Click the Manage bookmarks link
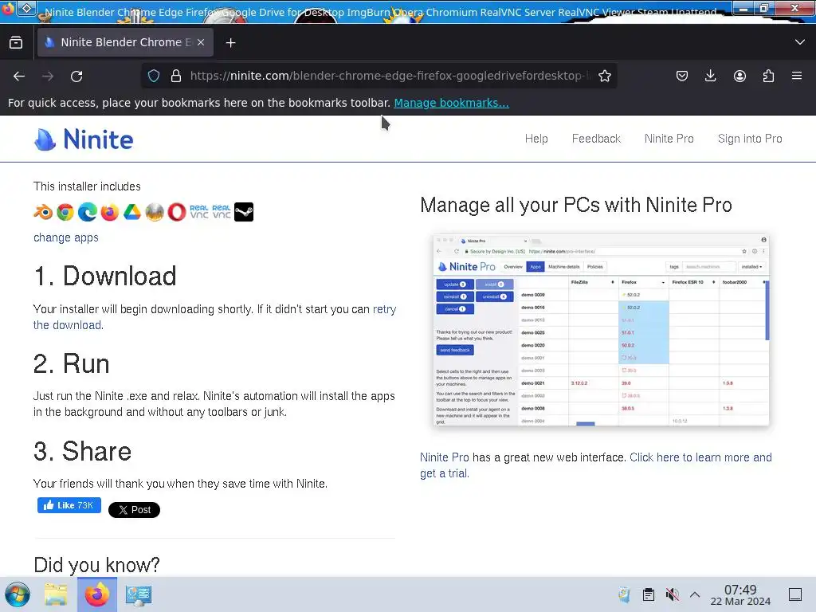 451,103
